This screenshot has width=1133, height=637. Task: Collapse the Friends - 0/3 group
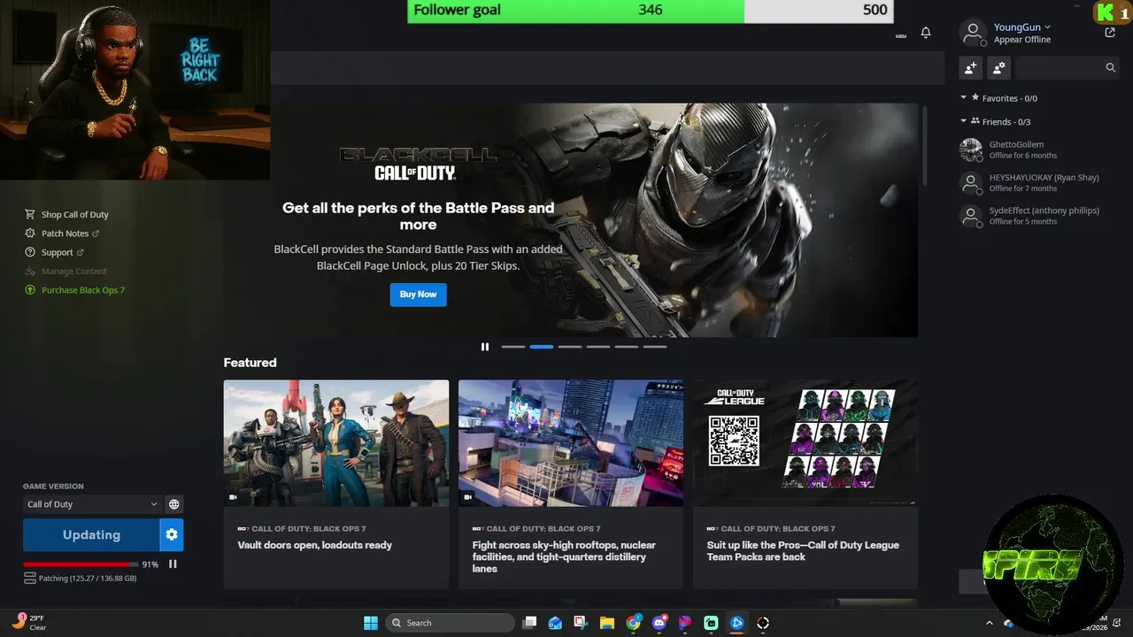point(964,121)
